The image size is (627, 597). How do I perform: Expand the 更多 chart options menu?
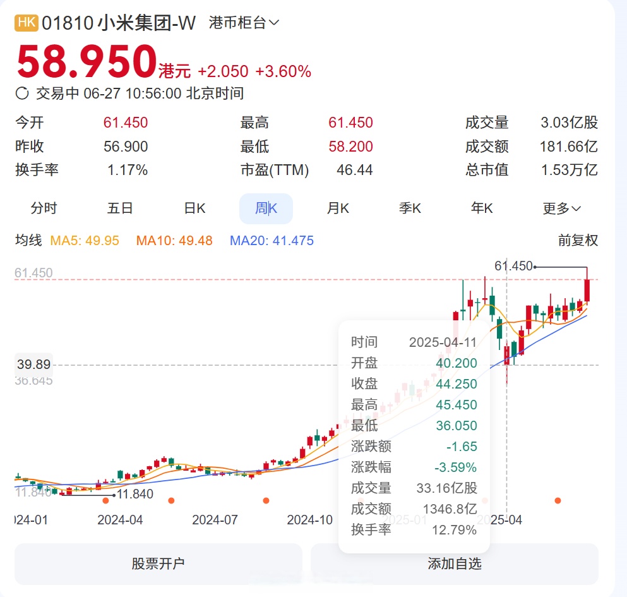561,208
